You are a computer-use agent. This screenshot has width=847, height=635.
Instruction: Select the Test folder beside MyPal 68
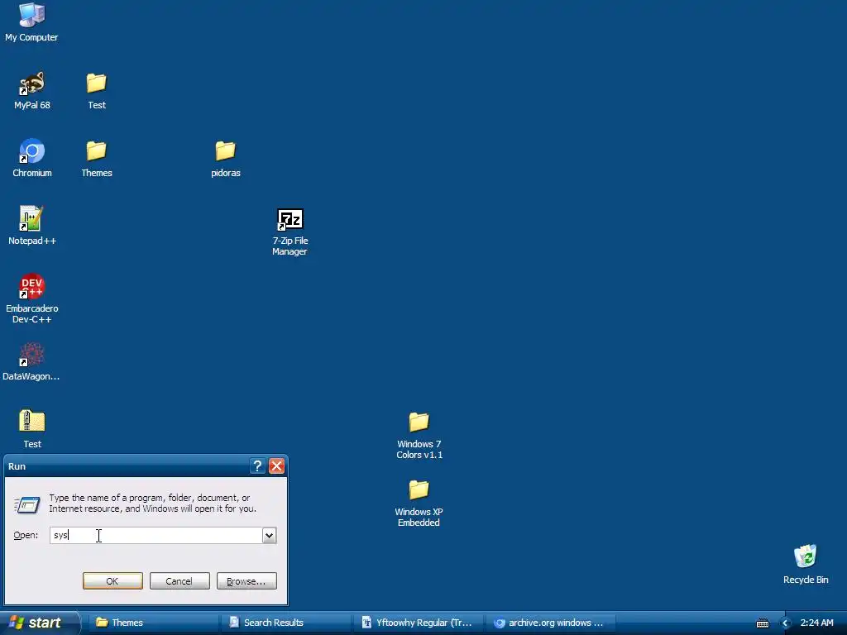97,84
